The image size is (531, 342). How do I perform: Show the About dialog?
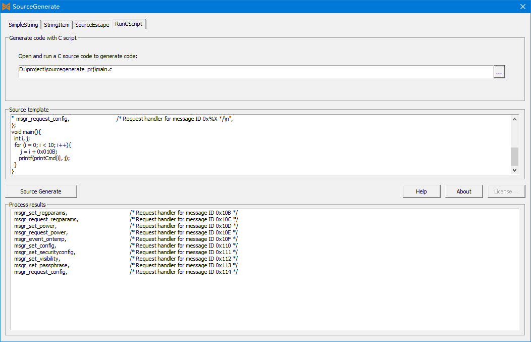coord(463,191)
